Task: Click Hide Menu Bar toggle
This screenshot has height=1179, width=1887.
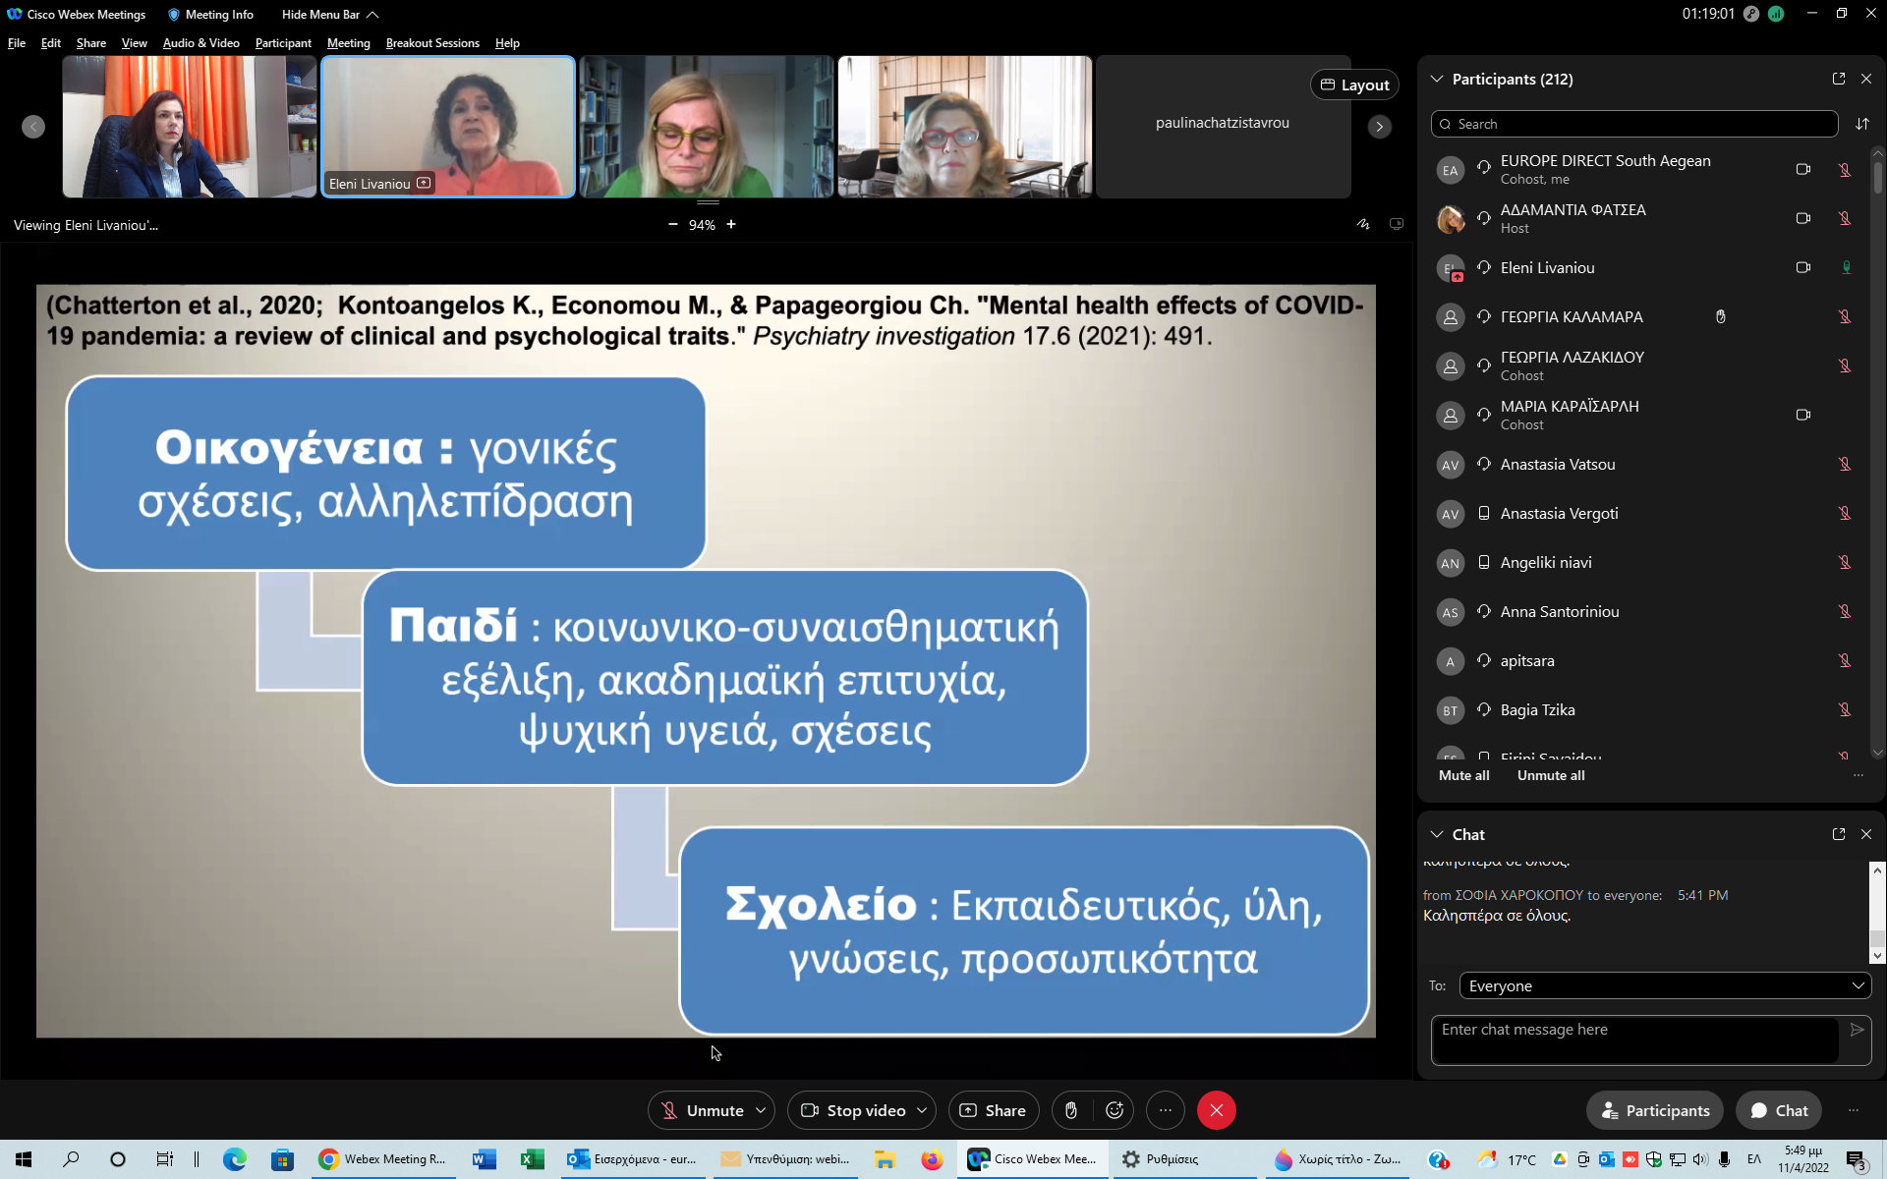Action: coord(330,15)
